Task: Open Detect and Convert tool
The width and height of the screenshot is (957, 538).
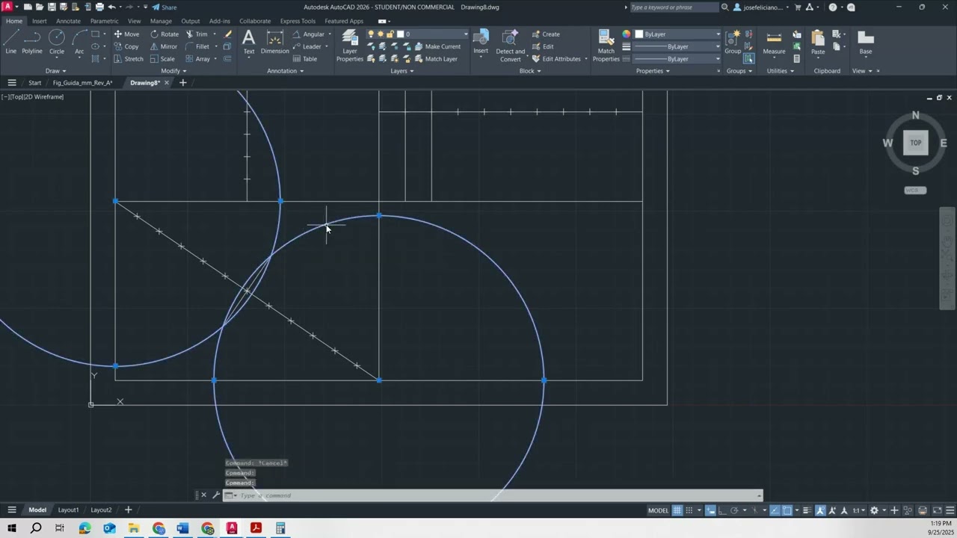Action: pyautogui.click(x=511, y=45)
